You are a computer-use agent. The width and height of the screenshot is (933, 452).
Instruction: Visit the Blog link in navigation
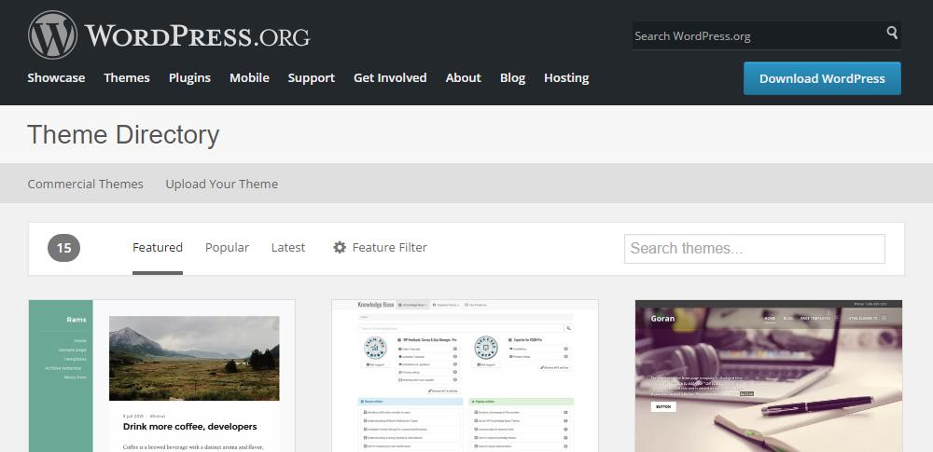[512, 78]
